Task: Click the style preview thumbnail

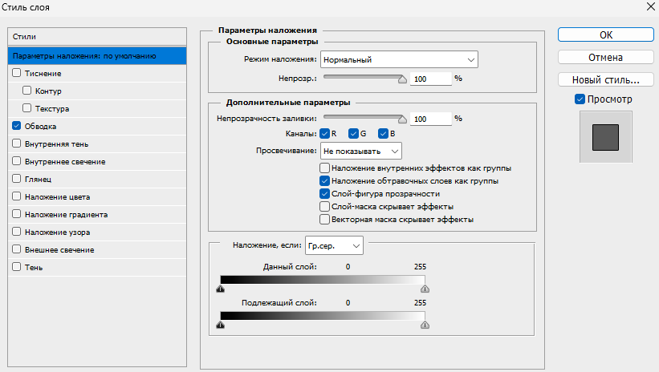Action: click(x=606, y=136)
